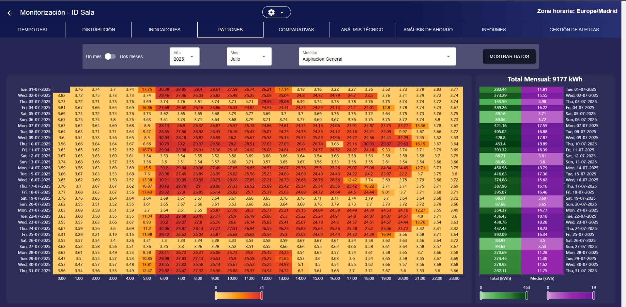Viewport: 626px width, 307px height.
Task: Click the Total cell for Thu, 10-07-2025
Action: click(x=500, y=144)
